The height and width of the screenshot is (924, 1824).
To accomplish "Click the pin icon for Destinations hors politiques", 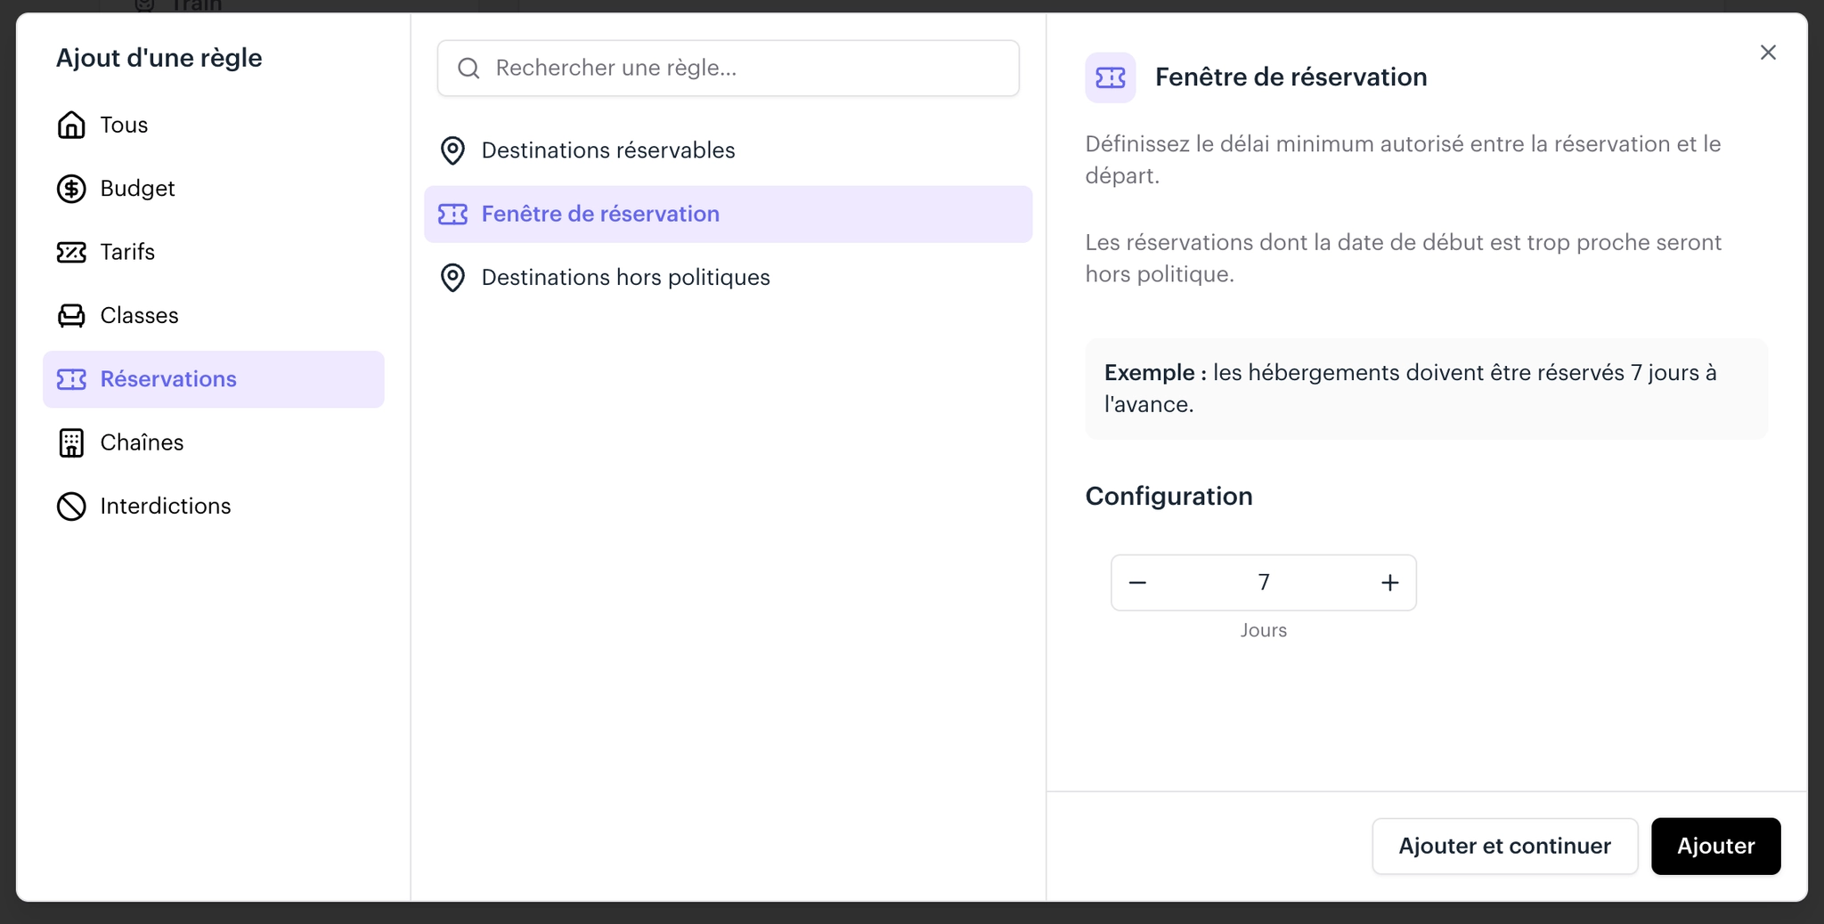I will 452,278.
